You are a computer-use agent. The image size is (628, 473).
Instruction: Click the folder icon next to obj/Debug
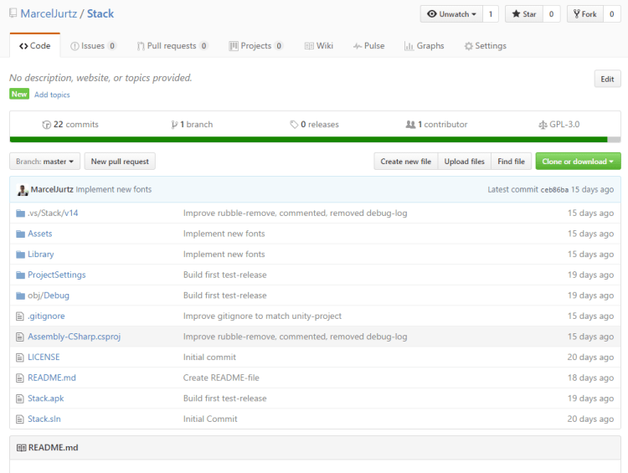pos(20,296)
